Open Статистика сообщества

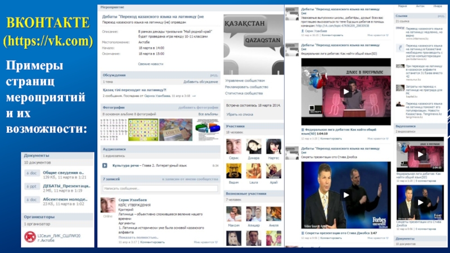pos(244,93)
